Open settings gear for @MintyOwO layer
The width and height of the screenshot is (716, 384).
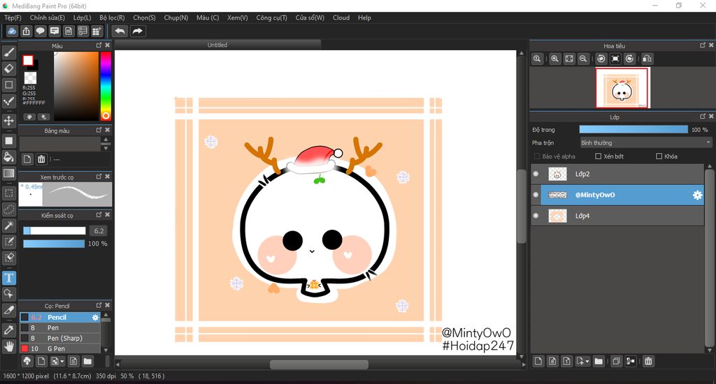pyautogui.click(x=697, y=195)
